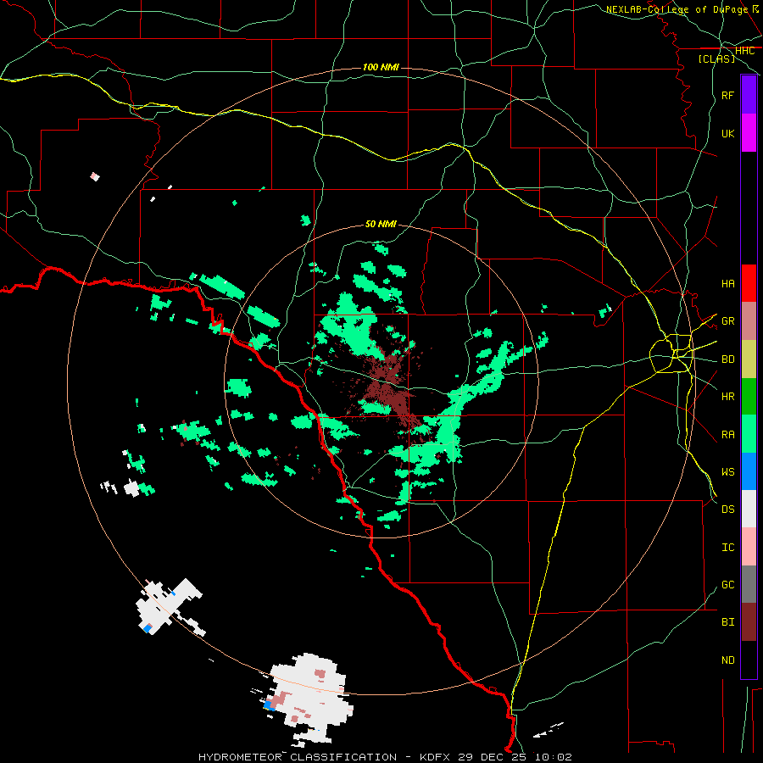Select the BD yellow legend block

[x=749, y=359]
